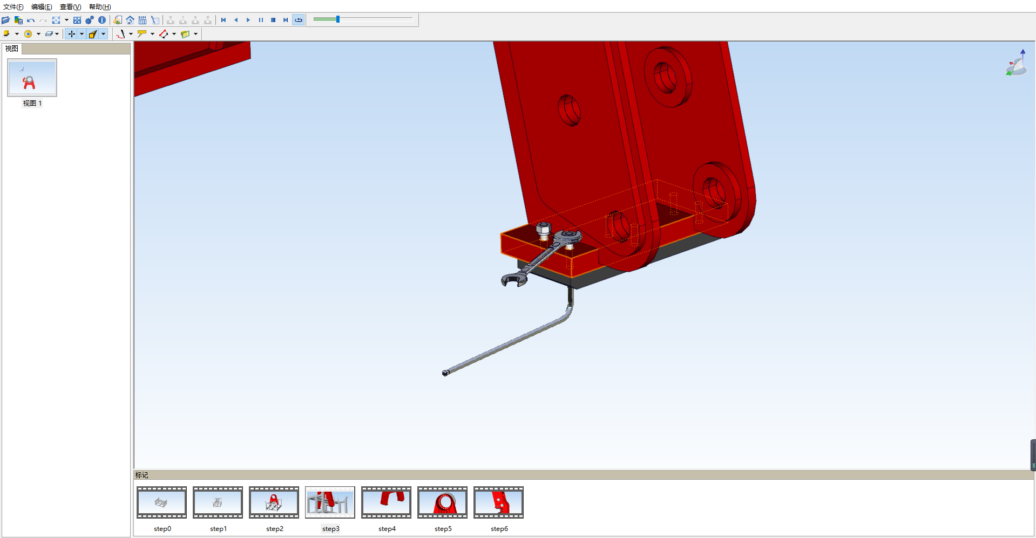Open the 帮助(H) menu
This screenshot has height=538, width=1036.
(100, 7)
